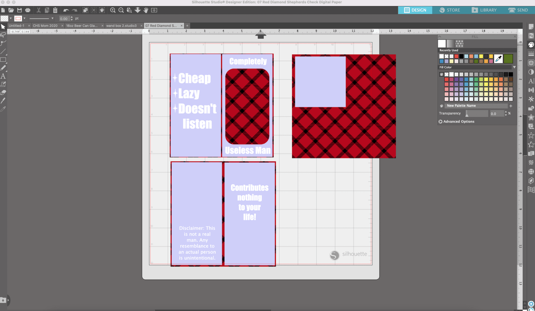Open the LIBRARY section
Image resolution: width=535 pixels, height=311 pixels.
coord(484,10)
